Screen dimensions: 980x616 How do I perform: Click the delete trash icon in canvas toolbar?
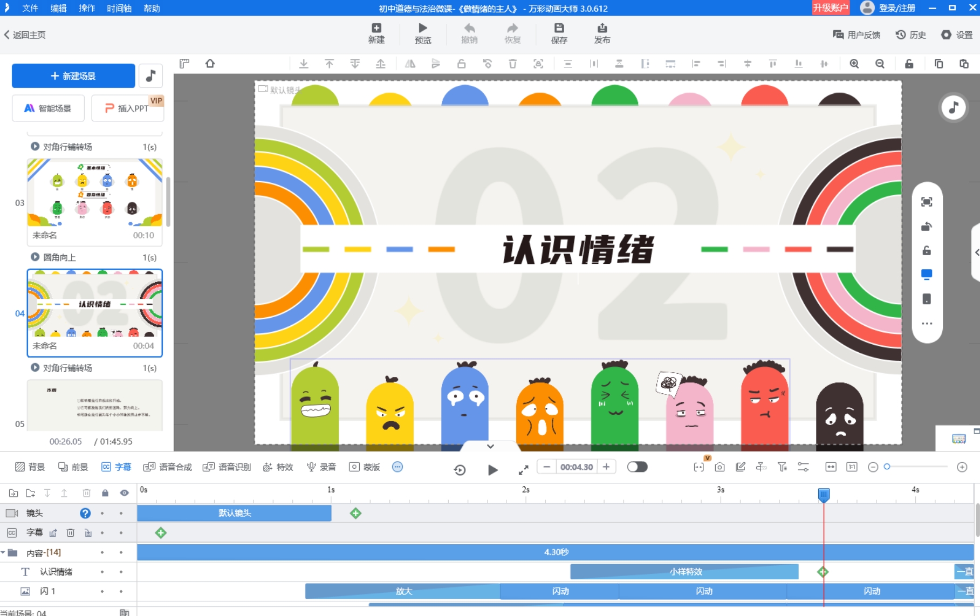(x=512, y=64)
